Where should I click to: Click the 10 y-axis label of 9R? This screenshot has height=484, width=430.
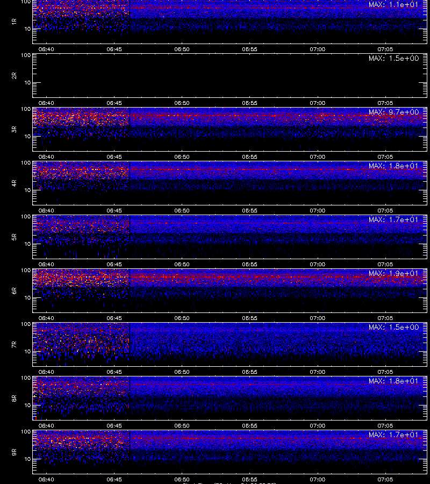point(27,459)
